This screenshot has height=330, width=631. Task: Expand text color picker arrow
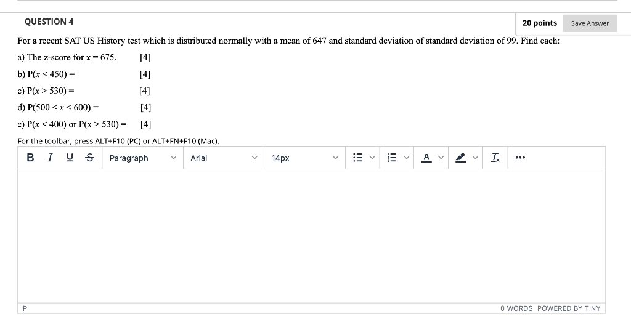[441, 158]
